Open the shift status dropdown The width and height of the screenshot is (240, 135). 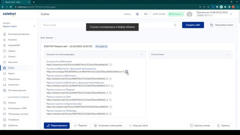(176, 14)
